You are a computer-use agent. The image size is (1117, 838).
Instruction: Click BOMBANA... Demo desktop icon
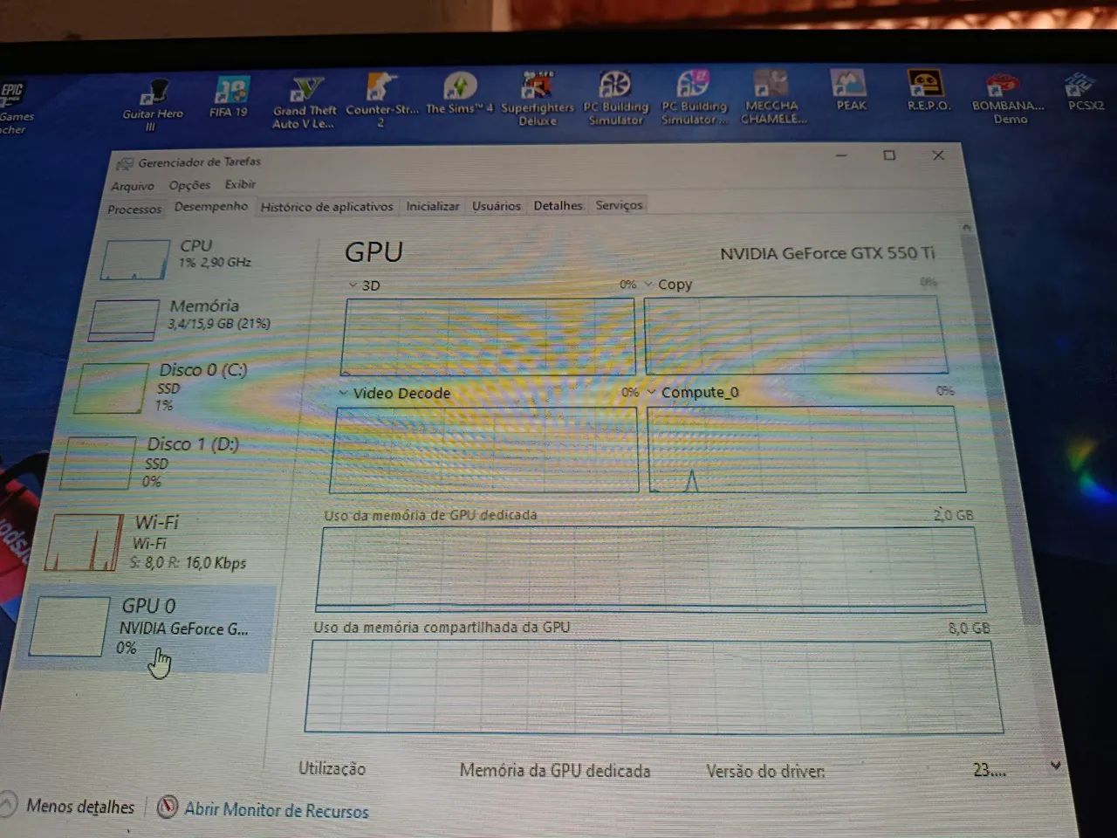pyautogui.click(x=1007, y=98)
